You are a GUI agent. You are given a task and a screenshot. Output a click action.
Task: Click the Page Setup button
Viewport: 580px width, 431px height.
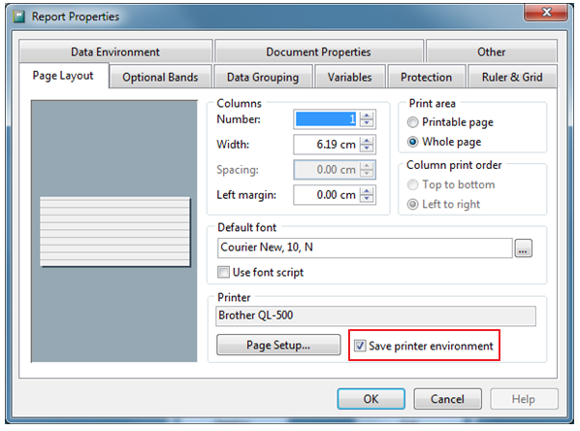pos(278,346)
